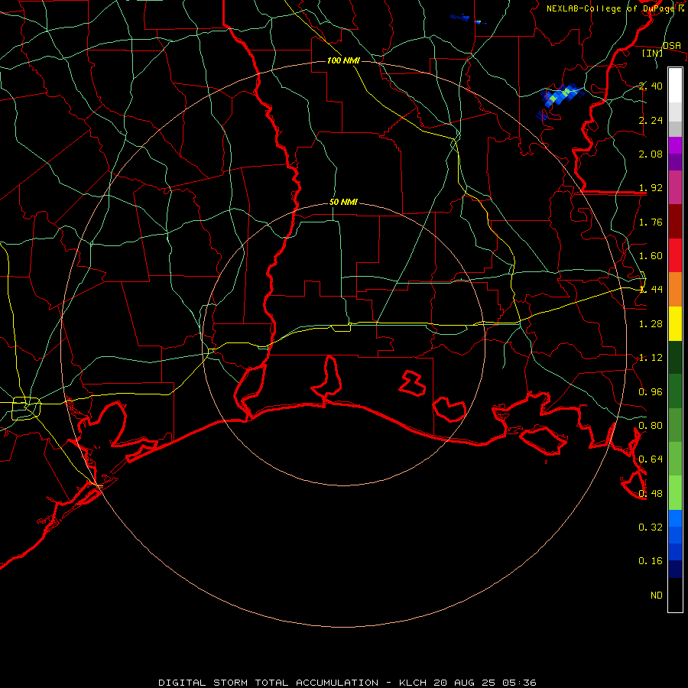Select the 1.28 legend value

(x=651, y=324)
